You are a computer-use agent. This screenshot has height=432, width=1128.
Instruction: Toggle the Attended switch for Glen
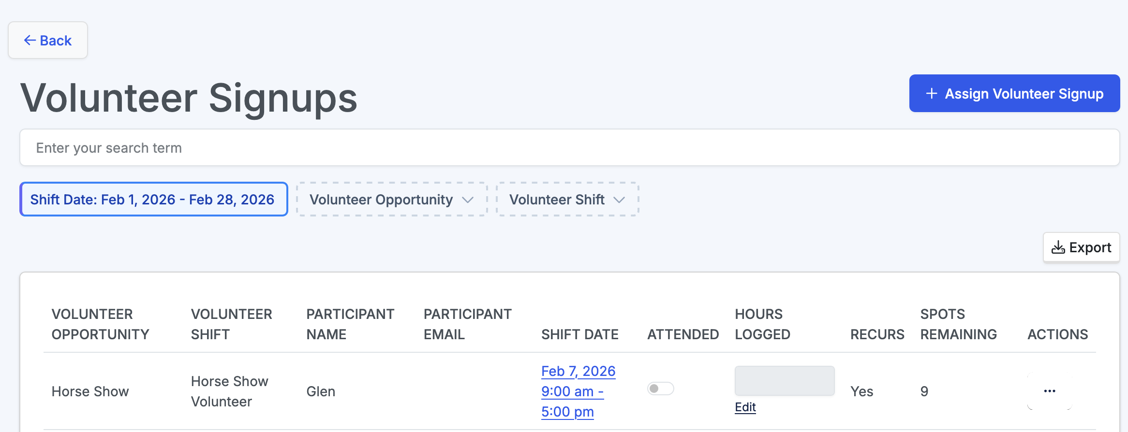click(x=660, y=389)
